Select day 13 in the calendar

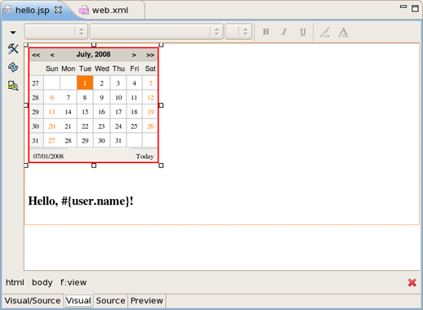point(52,112)
